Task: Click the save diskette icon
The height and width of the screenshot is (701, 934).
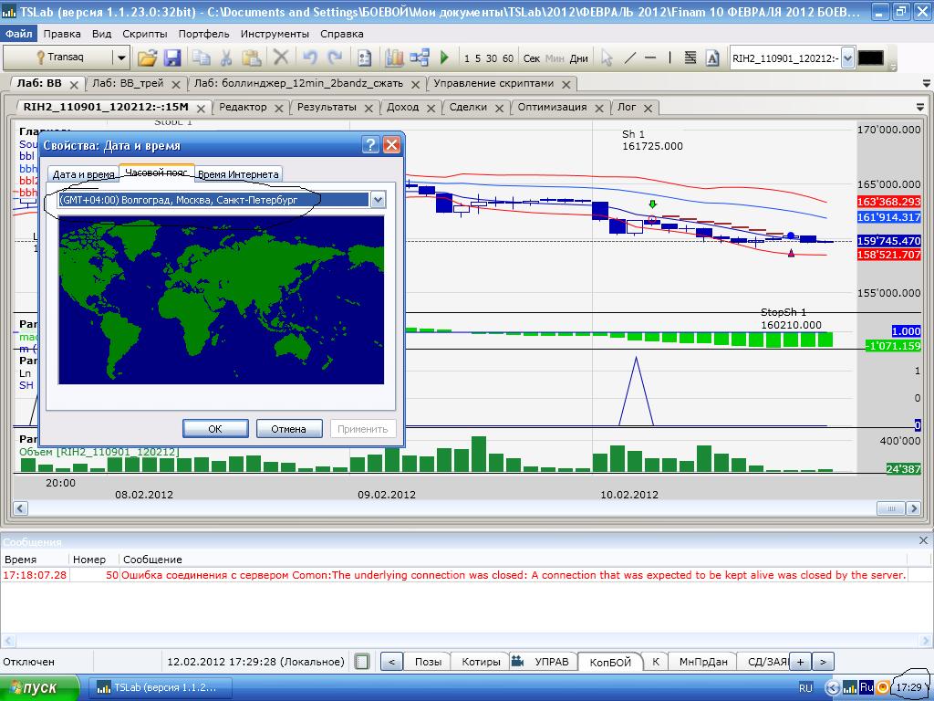Action: 171,58
